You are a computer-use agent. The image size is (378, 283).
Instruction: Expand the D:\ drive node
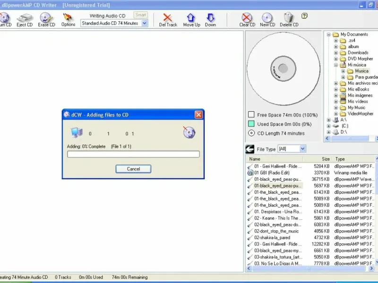328,132
